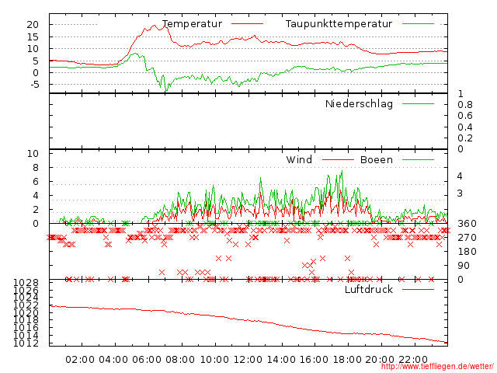
Task: Click the Taupunkttemperatur legend label
Action: coord(339,24)
